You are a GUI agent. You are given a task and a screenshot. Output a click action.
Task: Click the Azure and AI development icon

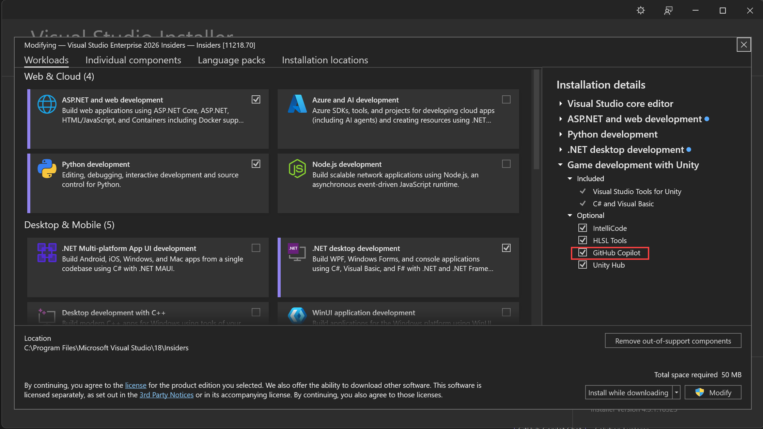click(x=297, y=104)
